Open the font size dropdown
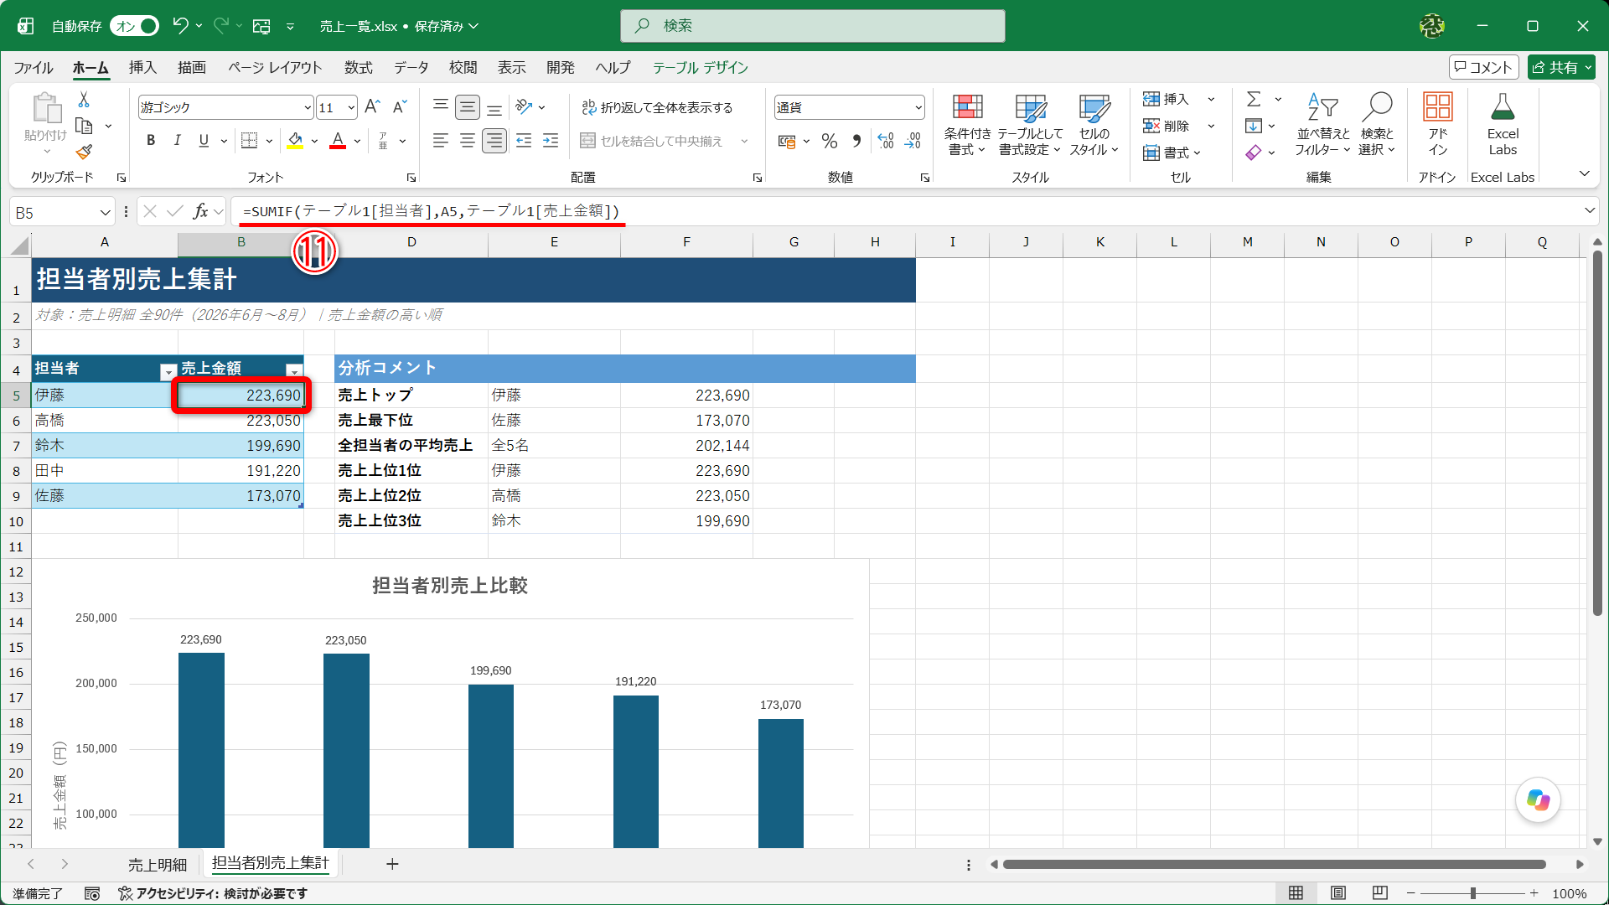 [351, 107]
